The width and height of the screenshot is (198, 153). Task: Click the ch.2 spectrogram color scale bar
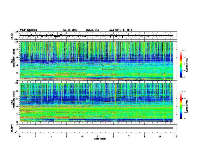181,105
